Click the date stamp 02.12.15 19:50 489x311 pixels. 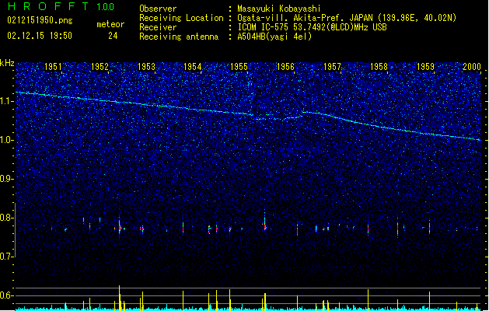click(40, 36)
